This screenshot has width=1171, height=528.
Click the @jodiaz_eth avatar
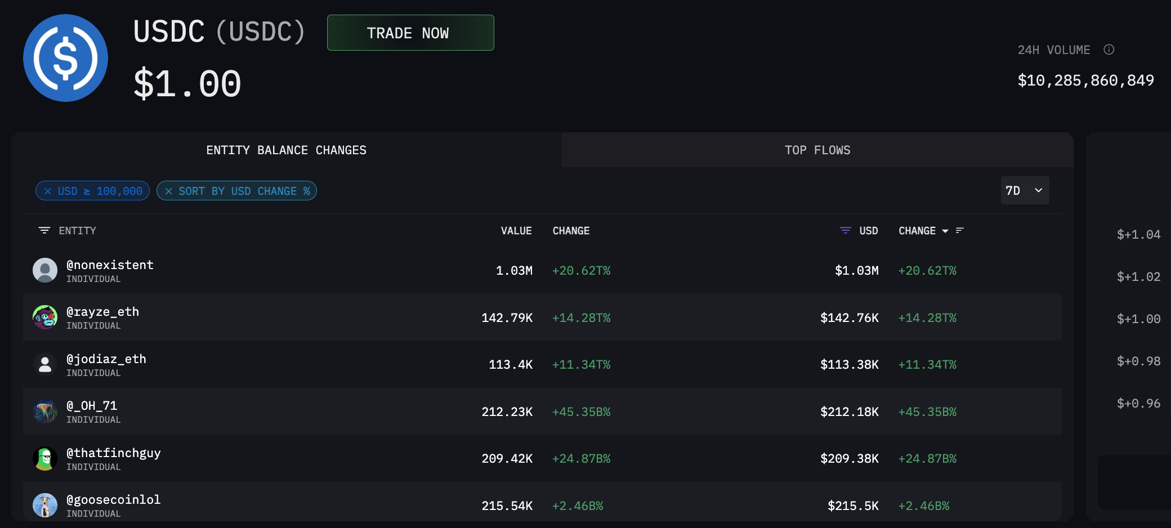coord(45,364)
